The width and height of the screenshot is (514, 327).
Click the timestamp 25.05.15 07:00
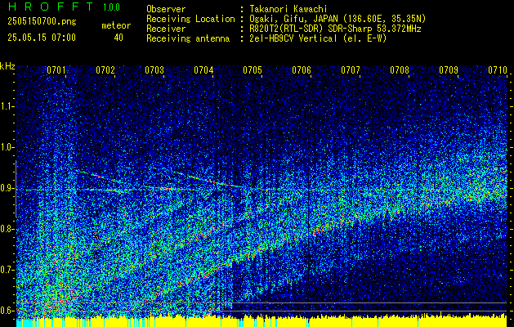(42, 38)
